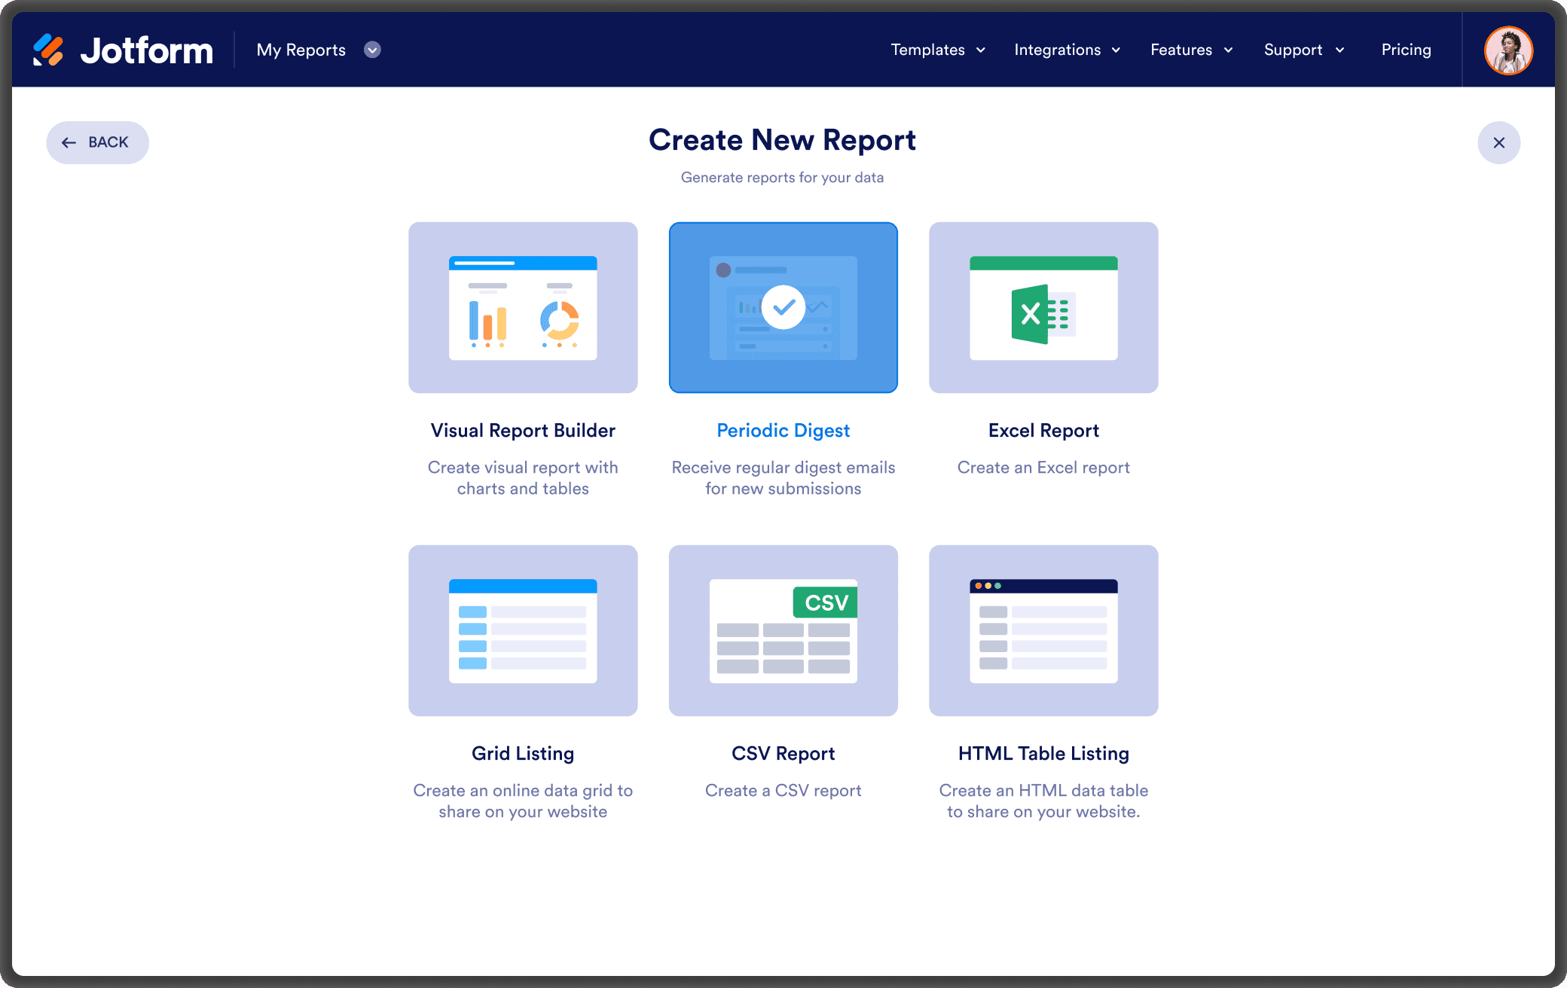Click the Jotform logo icon

(x=48, y=50)
